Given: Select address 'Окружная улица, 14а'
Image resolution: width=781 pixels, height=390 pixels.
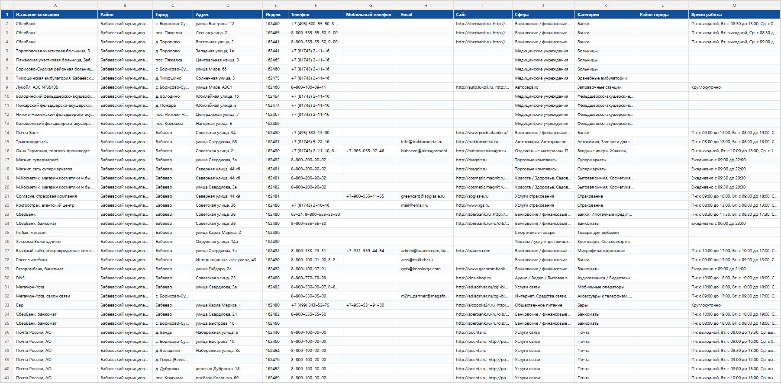Looking at the screenshot, I should (228, 242).
